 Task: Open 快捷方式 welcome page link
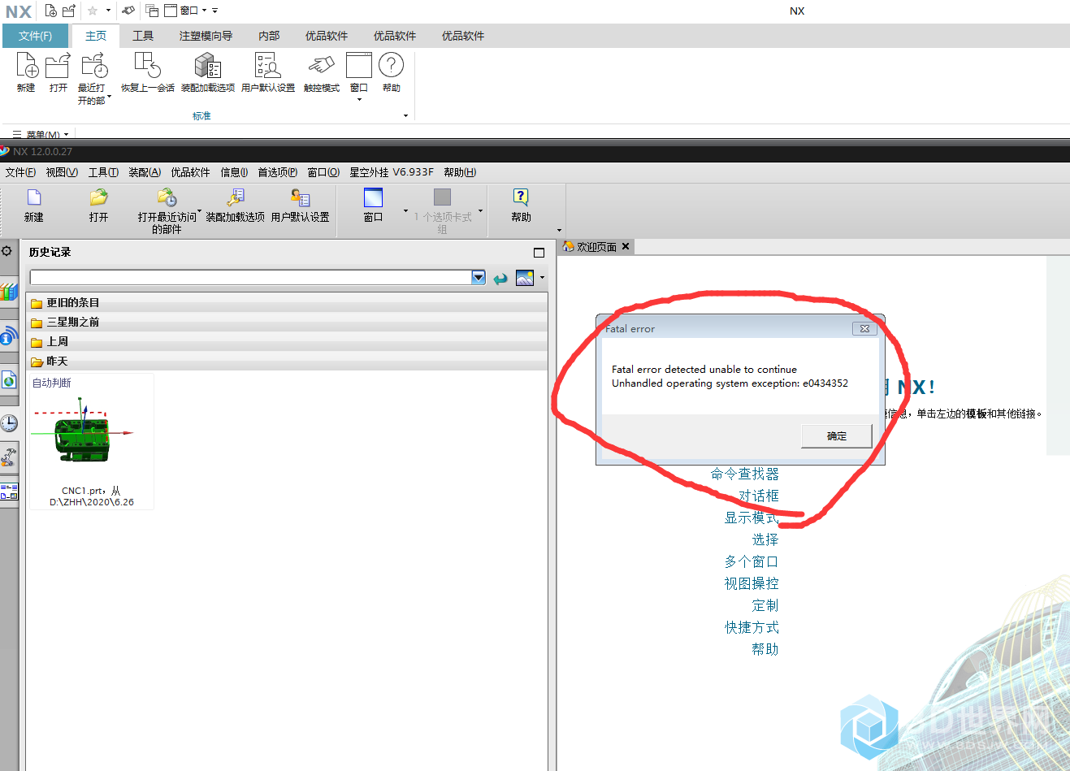pos(752,627)
